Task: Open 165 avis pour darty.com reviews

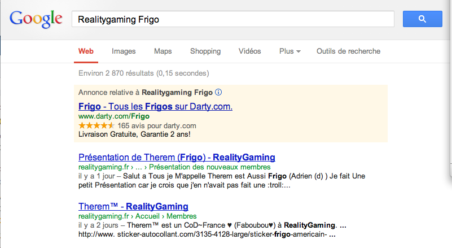Action: click(x=157, y=126)
